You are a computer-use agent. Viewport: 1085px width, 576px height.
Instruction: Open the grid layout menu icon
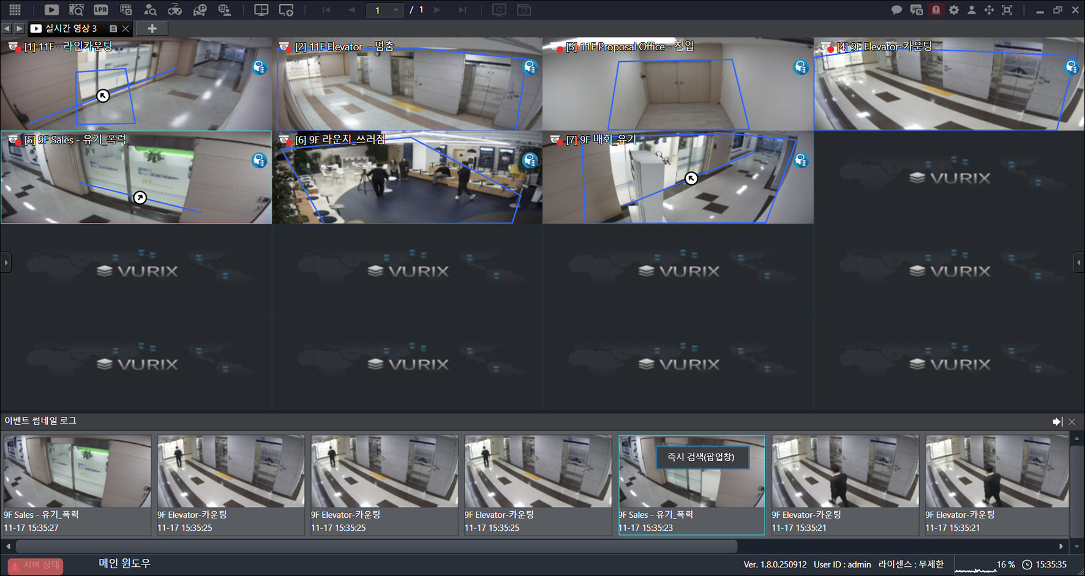tap(15, 10)
